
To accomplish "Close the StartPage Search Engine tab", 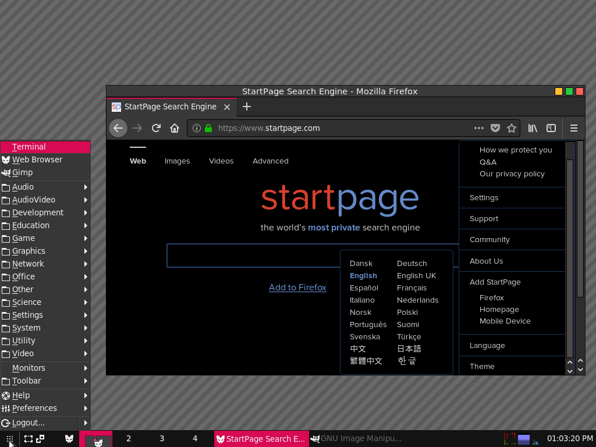I will point(227,107).
